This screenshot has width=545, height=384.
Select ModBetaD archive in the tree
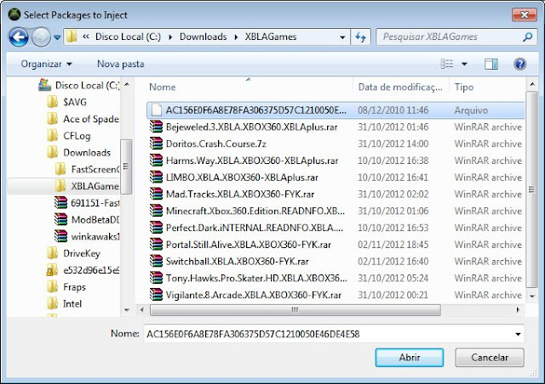[x=87, y=220]
